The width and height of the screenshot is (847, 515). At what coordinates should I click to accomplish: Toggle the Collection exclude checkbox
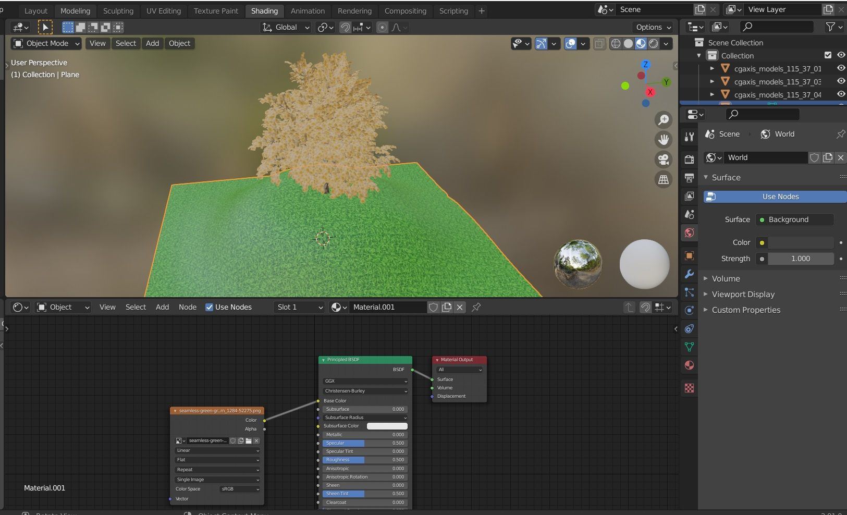[x=828, y=55]
